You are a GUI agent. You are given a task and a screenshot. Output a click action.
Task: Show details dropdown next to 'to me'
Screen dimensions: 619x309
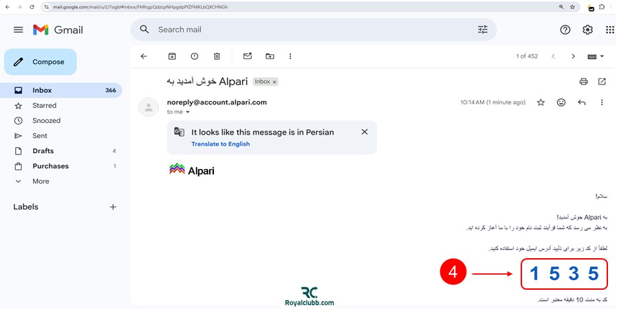click(188, 113)
